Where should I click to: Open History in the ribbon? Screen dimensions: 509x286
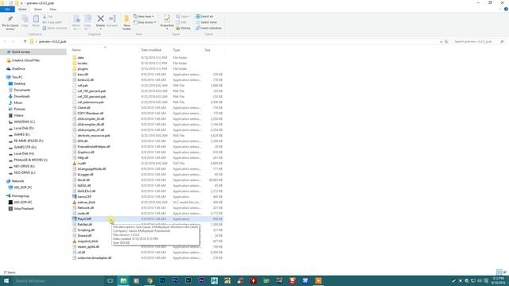(x=184, y=29)
